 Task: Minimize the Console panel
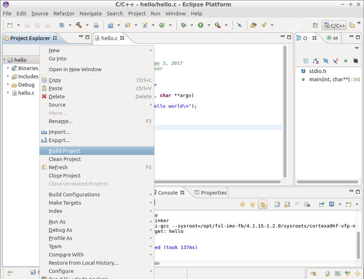pos(352,191)
